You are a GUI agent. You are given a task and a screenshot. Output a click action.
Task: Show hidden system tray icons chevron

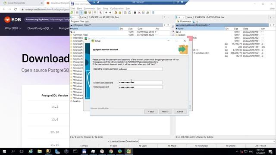(x=237, y=151)
